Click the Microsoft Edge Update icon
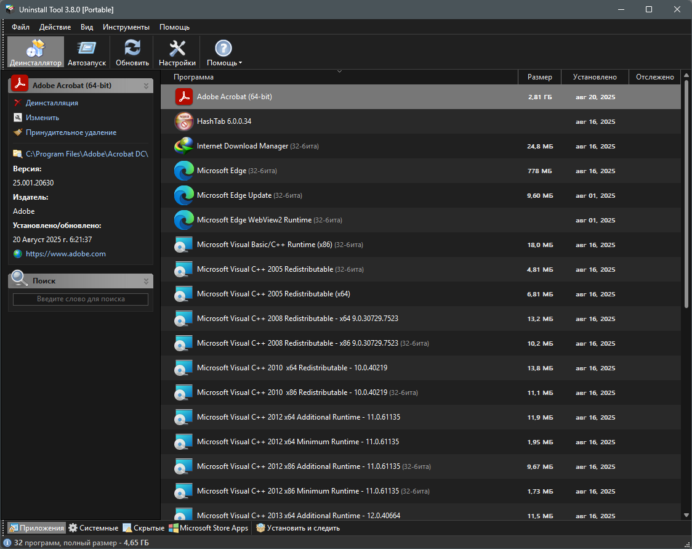Image resolution: width=692 pixels, height=549 pixels. coord(184,196)
